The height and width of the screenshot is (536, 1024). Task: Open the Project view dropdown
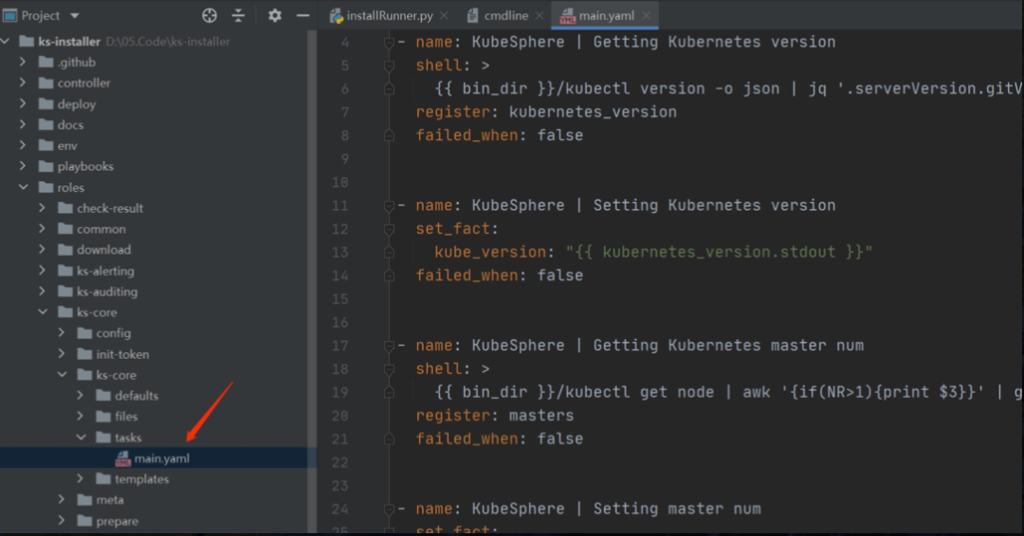(x=75, y=16)
